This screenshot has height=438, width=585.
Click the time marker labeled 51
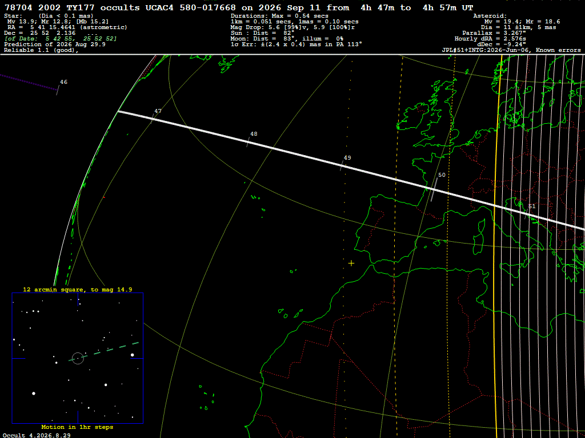pyautogui.click(x=532, y=206)
